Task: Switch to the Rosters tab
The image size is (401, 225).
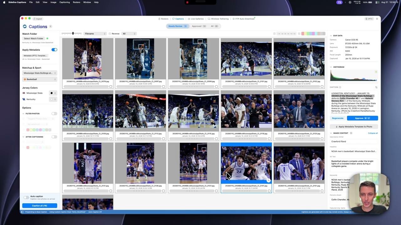Action: (x=163, y=19)
